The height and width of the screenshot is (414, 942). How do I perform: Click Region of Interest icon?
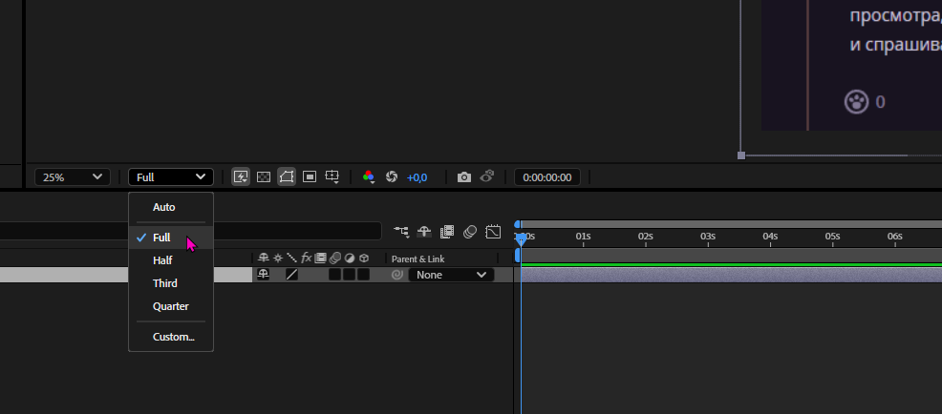point(310,177)
